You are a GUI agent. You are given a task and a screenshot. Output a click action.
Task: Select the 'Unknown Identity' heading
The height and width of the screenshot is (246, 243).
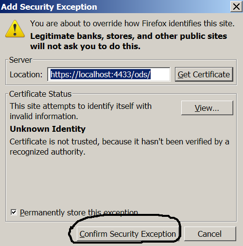(x=48, y=129)
